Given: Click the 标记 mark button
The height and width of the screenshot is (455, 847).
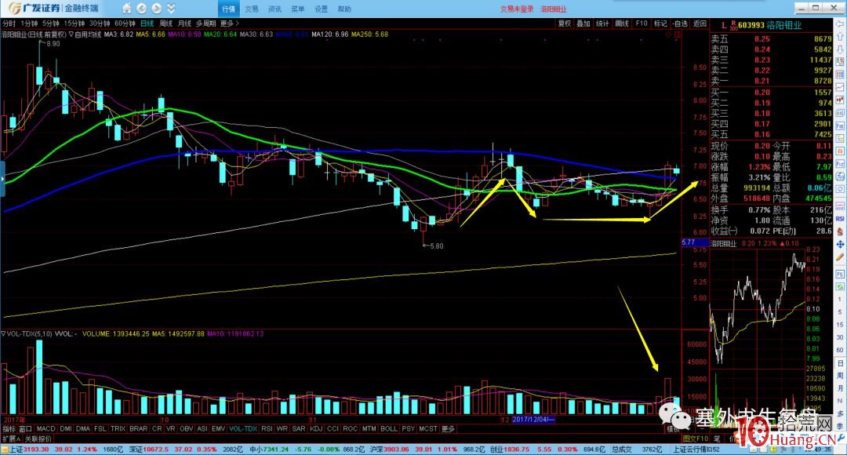Looking at the screenshot, I should [660, 24].
